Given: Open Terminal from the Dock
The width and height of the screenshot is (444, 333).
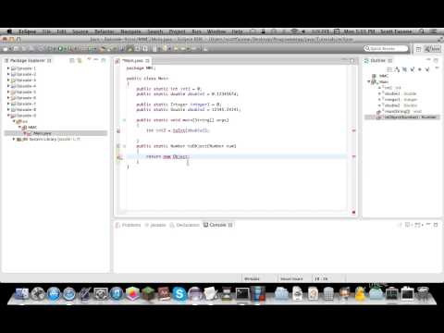Looking at the screenshot, I should coord(242,294).
